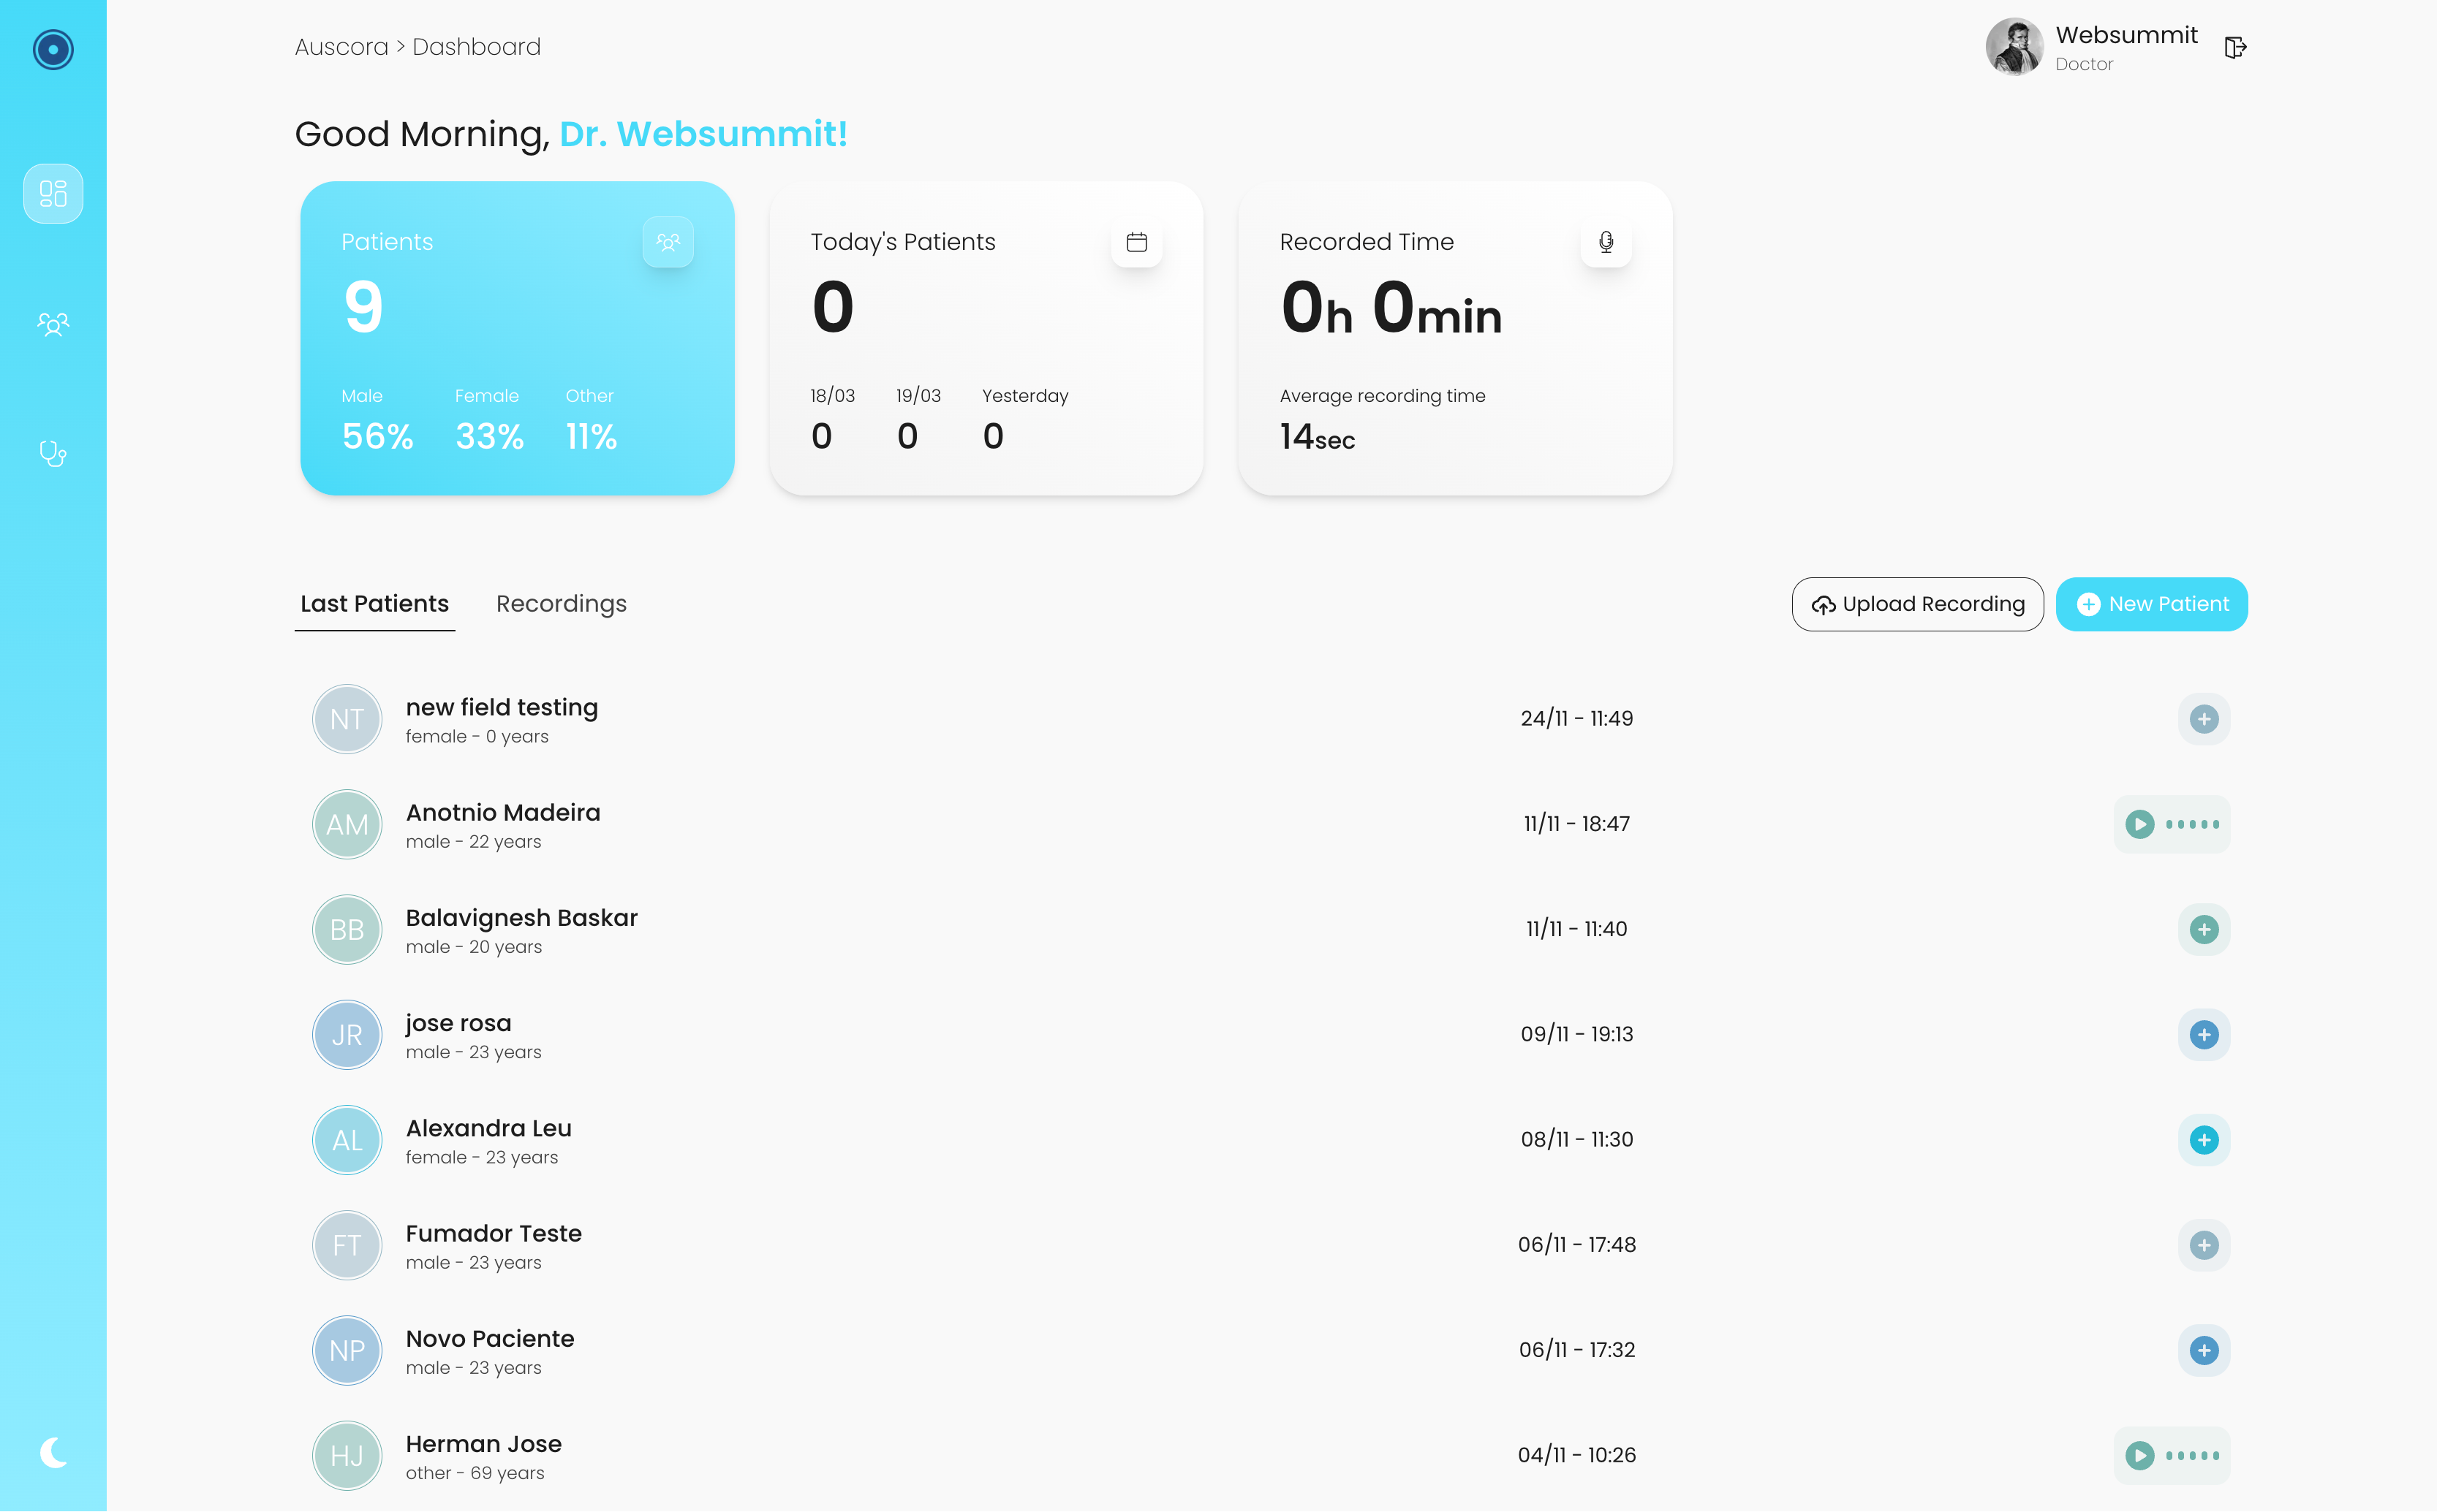Screen dimensions: 2437x1512
Task: Click the New Patient button
Action: (x=2151, y=604)
